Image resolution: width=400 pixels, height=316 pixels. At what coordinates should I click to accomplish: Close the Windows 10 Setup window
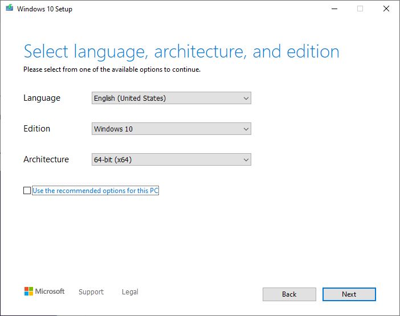386,9
